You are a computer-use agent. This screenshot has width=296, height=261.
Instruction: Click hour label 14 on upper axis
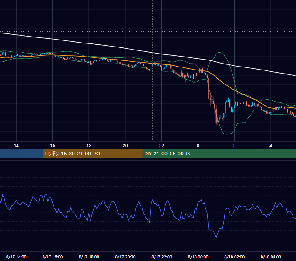(16, 146)
